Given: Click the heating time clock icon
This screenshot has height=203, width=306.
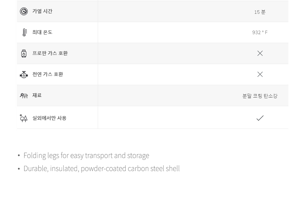Looking at the screenshot, I should tap(24, 11).
